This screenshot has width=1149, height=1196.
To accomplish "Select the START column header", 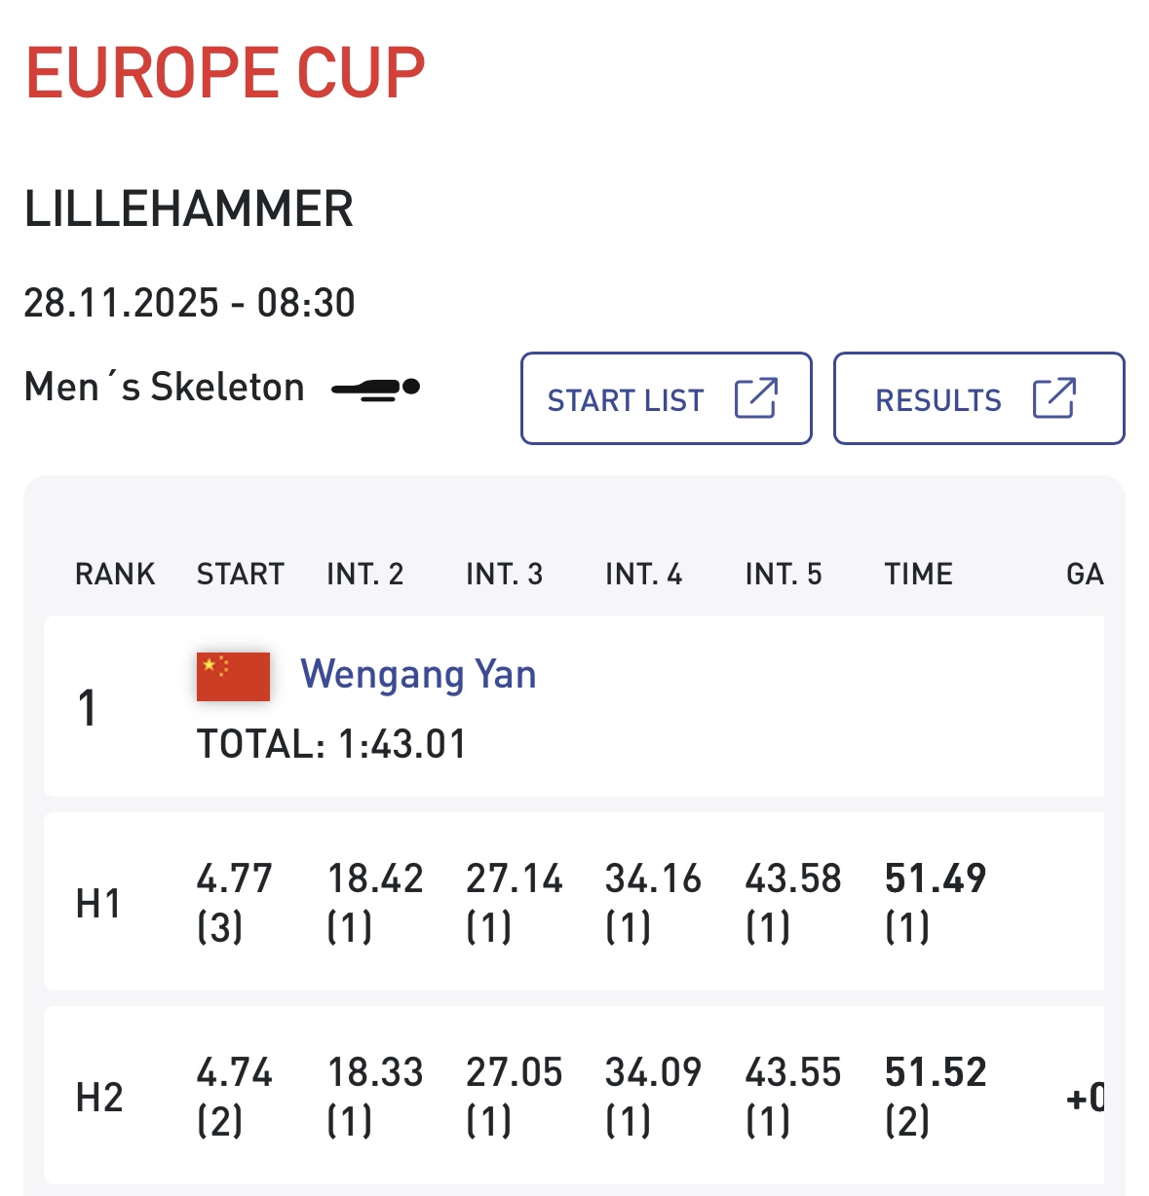I will point(241,574).
